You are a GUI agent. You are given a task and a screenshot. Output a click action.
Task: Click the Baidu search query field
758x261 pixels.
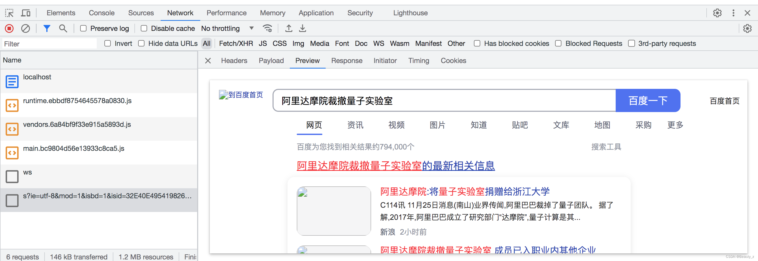[444, 101]
